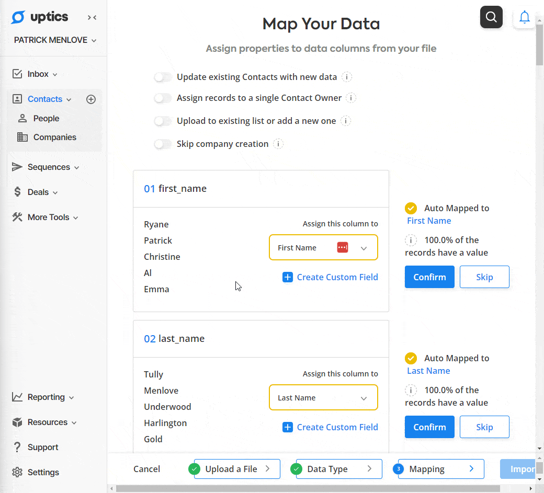
Task: Enable Skip company creation switch
Action: coord(163,144)
